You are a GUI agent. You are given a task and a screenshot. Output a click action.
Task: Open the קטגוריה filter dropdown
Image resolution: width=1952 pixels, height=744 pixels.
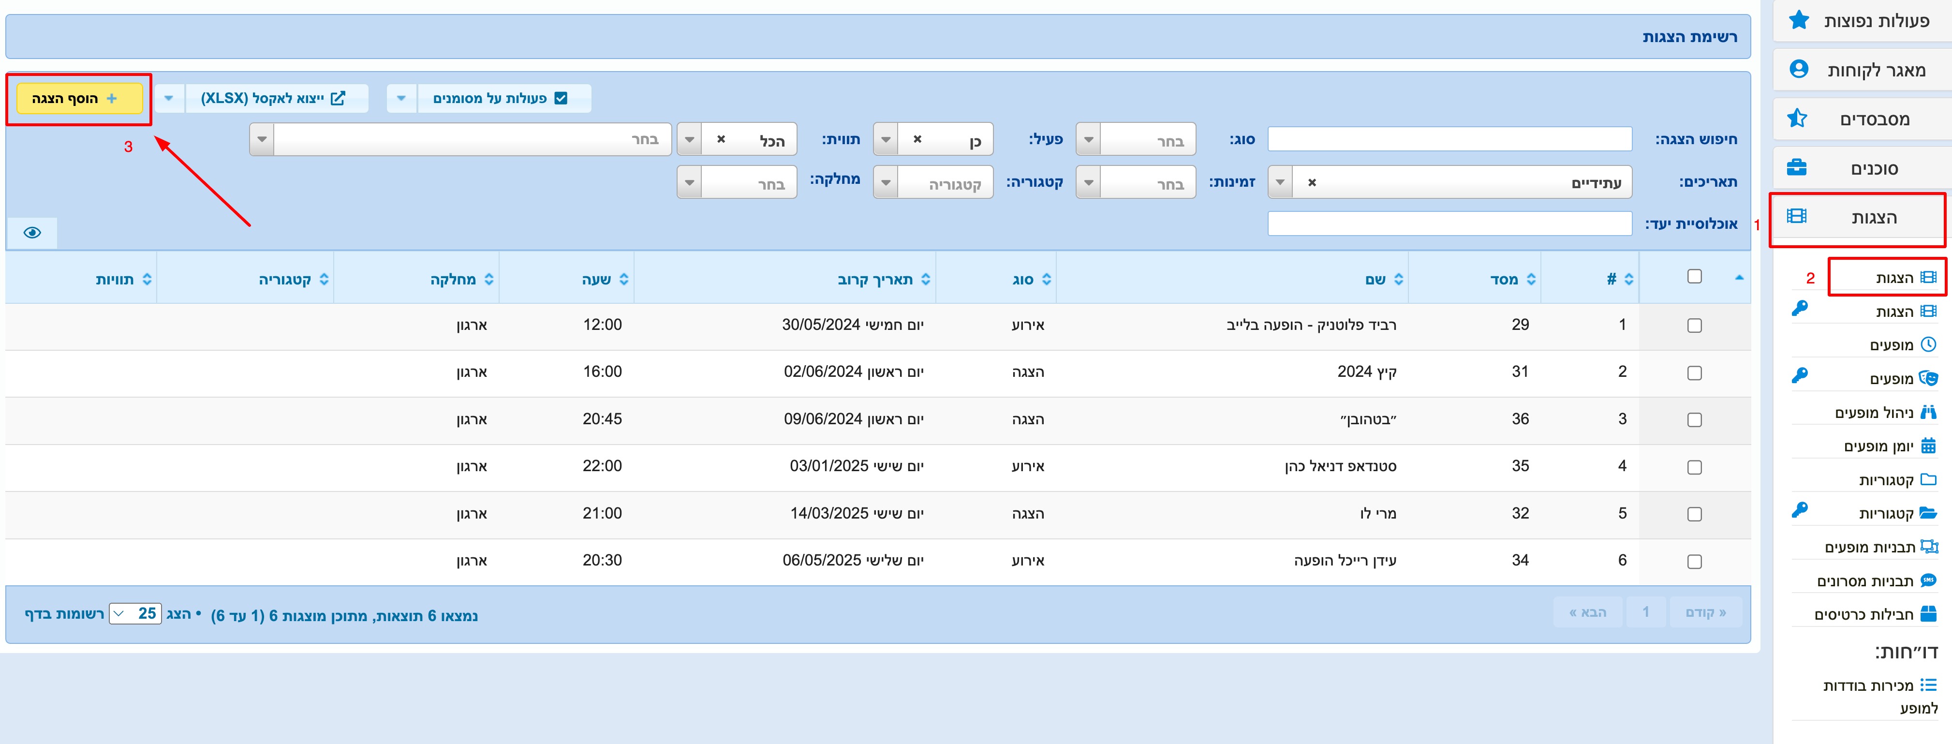point(933,182)
